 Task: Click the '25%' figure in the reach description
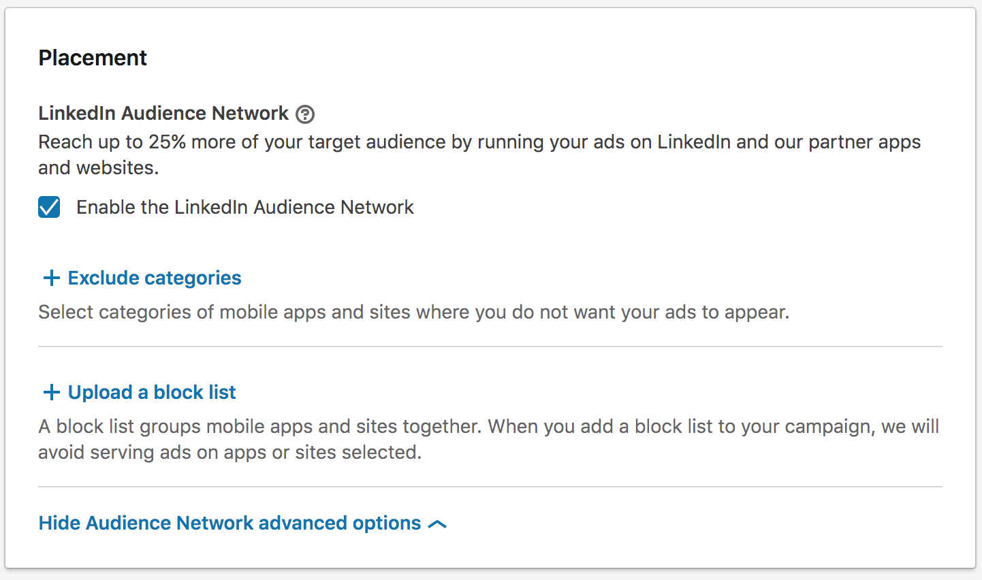coord(167,142)
